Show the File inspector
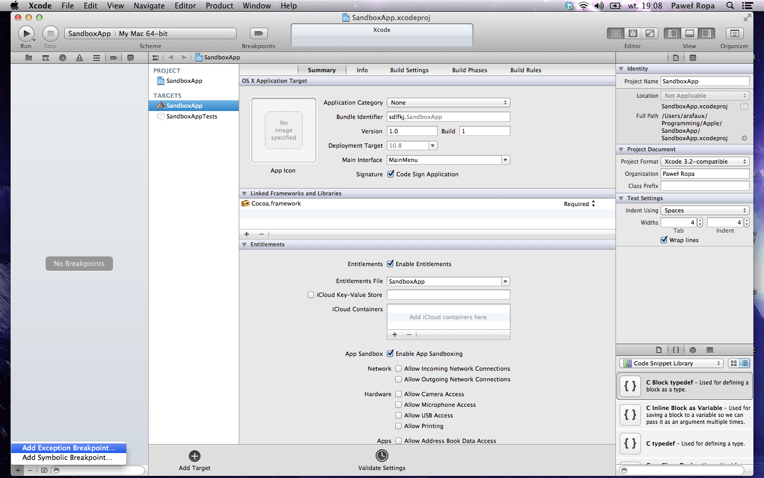 pyautogui.click(x=676, y=57)
